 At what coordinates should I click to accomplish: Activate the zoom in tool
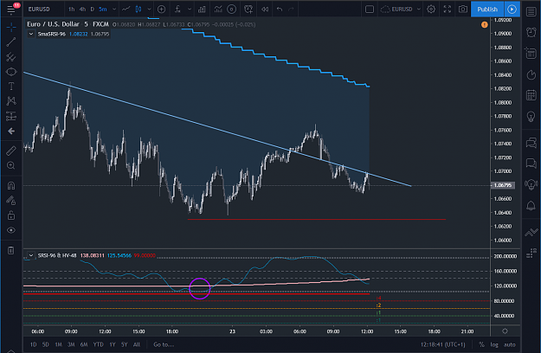pyautogui.click(x=11, y=166)
